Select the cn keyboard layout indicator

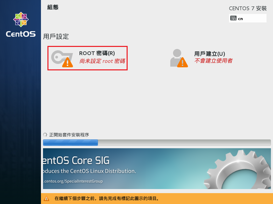(248, 18)
